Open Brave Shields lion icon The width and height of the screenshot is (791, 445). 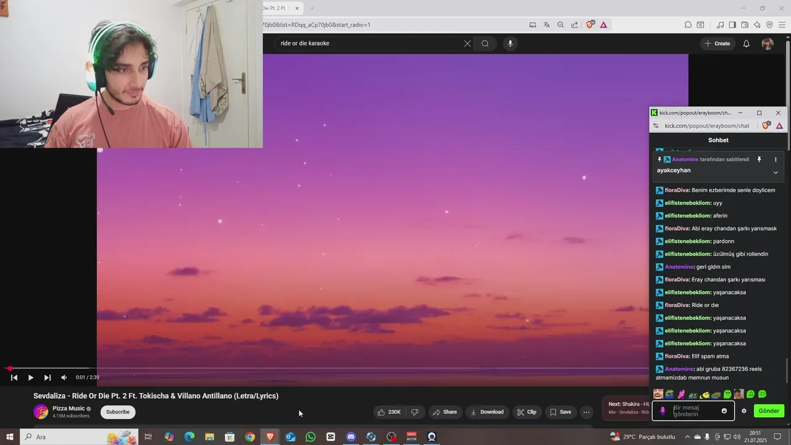pyautogui.click(x=590, y=25)
